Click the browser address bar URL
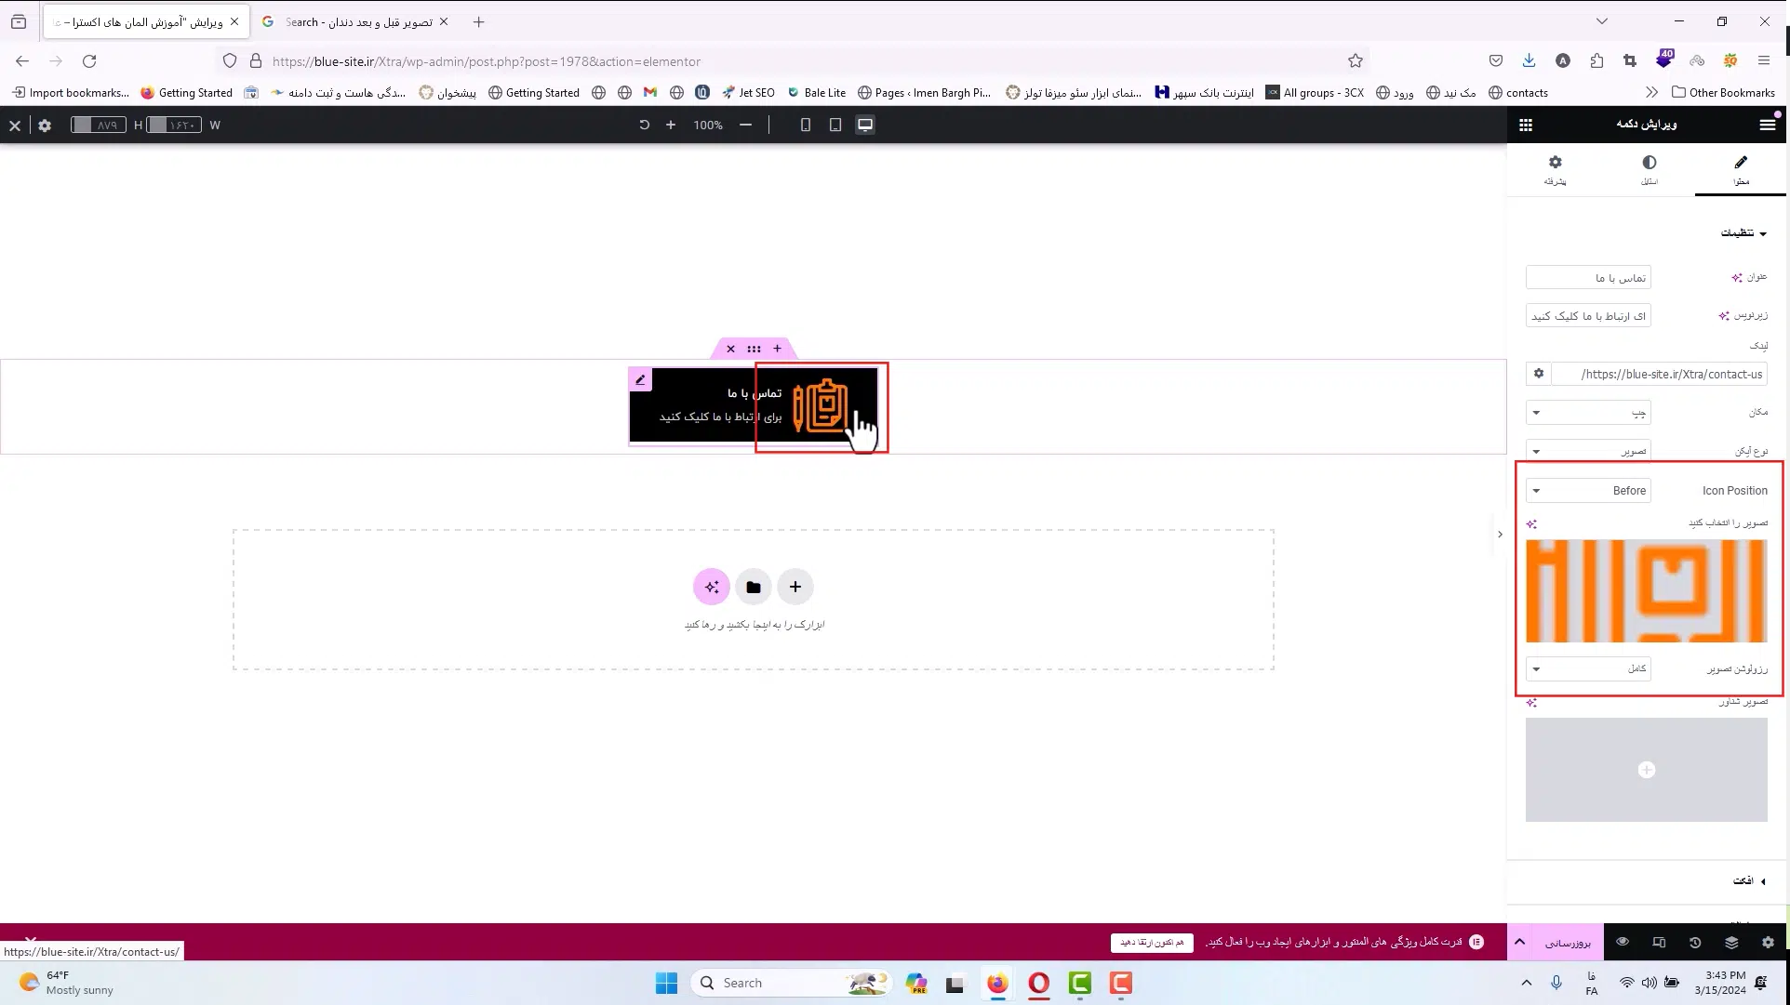 (x=487, y=61)
